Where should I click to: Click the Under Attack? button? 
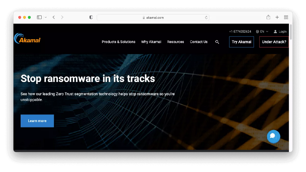(x=274, y=42)
